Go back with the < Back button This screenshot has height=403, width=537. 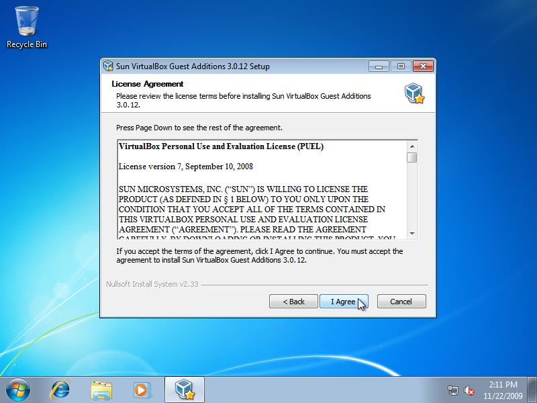tap(293, 302)
